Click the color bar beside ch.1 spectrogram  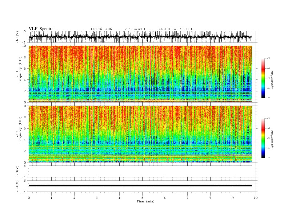pyautogui.click(x=263, y=78)
